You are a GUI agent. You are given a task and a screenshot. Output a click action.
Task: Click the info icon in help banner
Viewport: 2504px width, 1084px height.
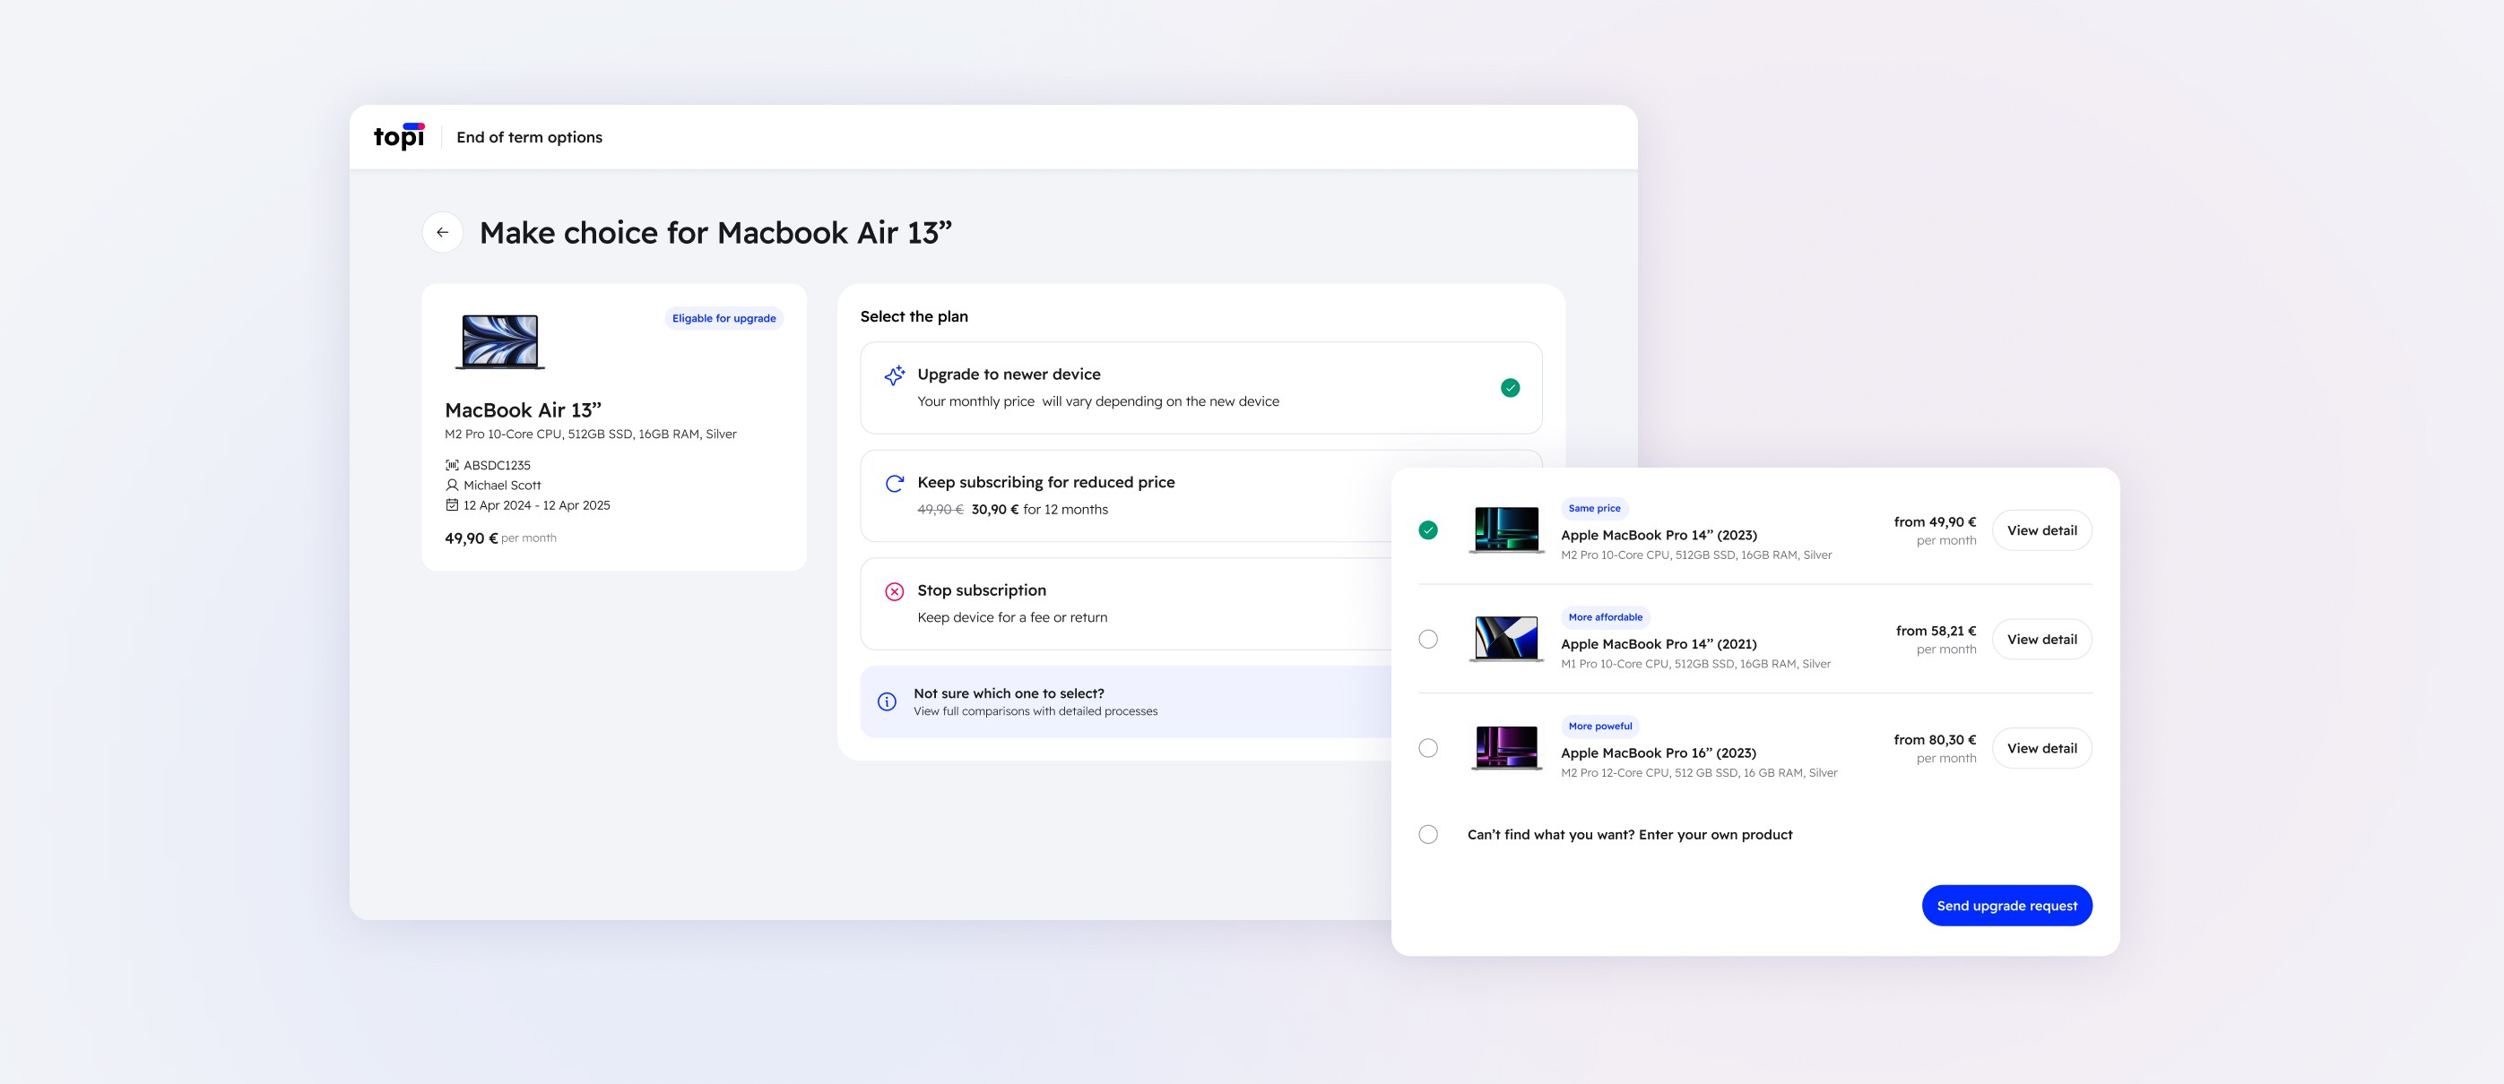point(887,701)
